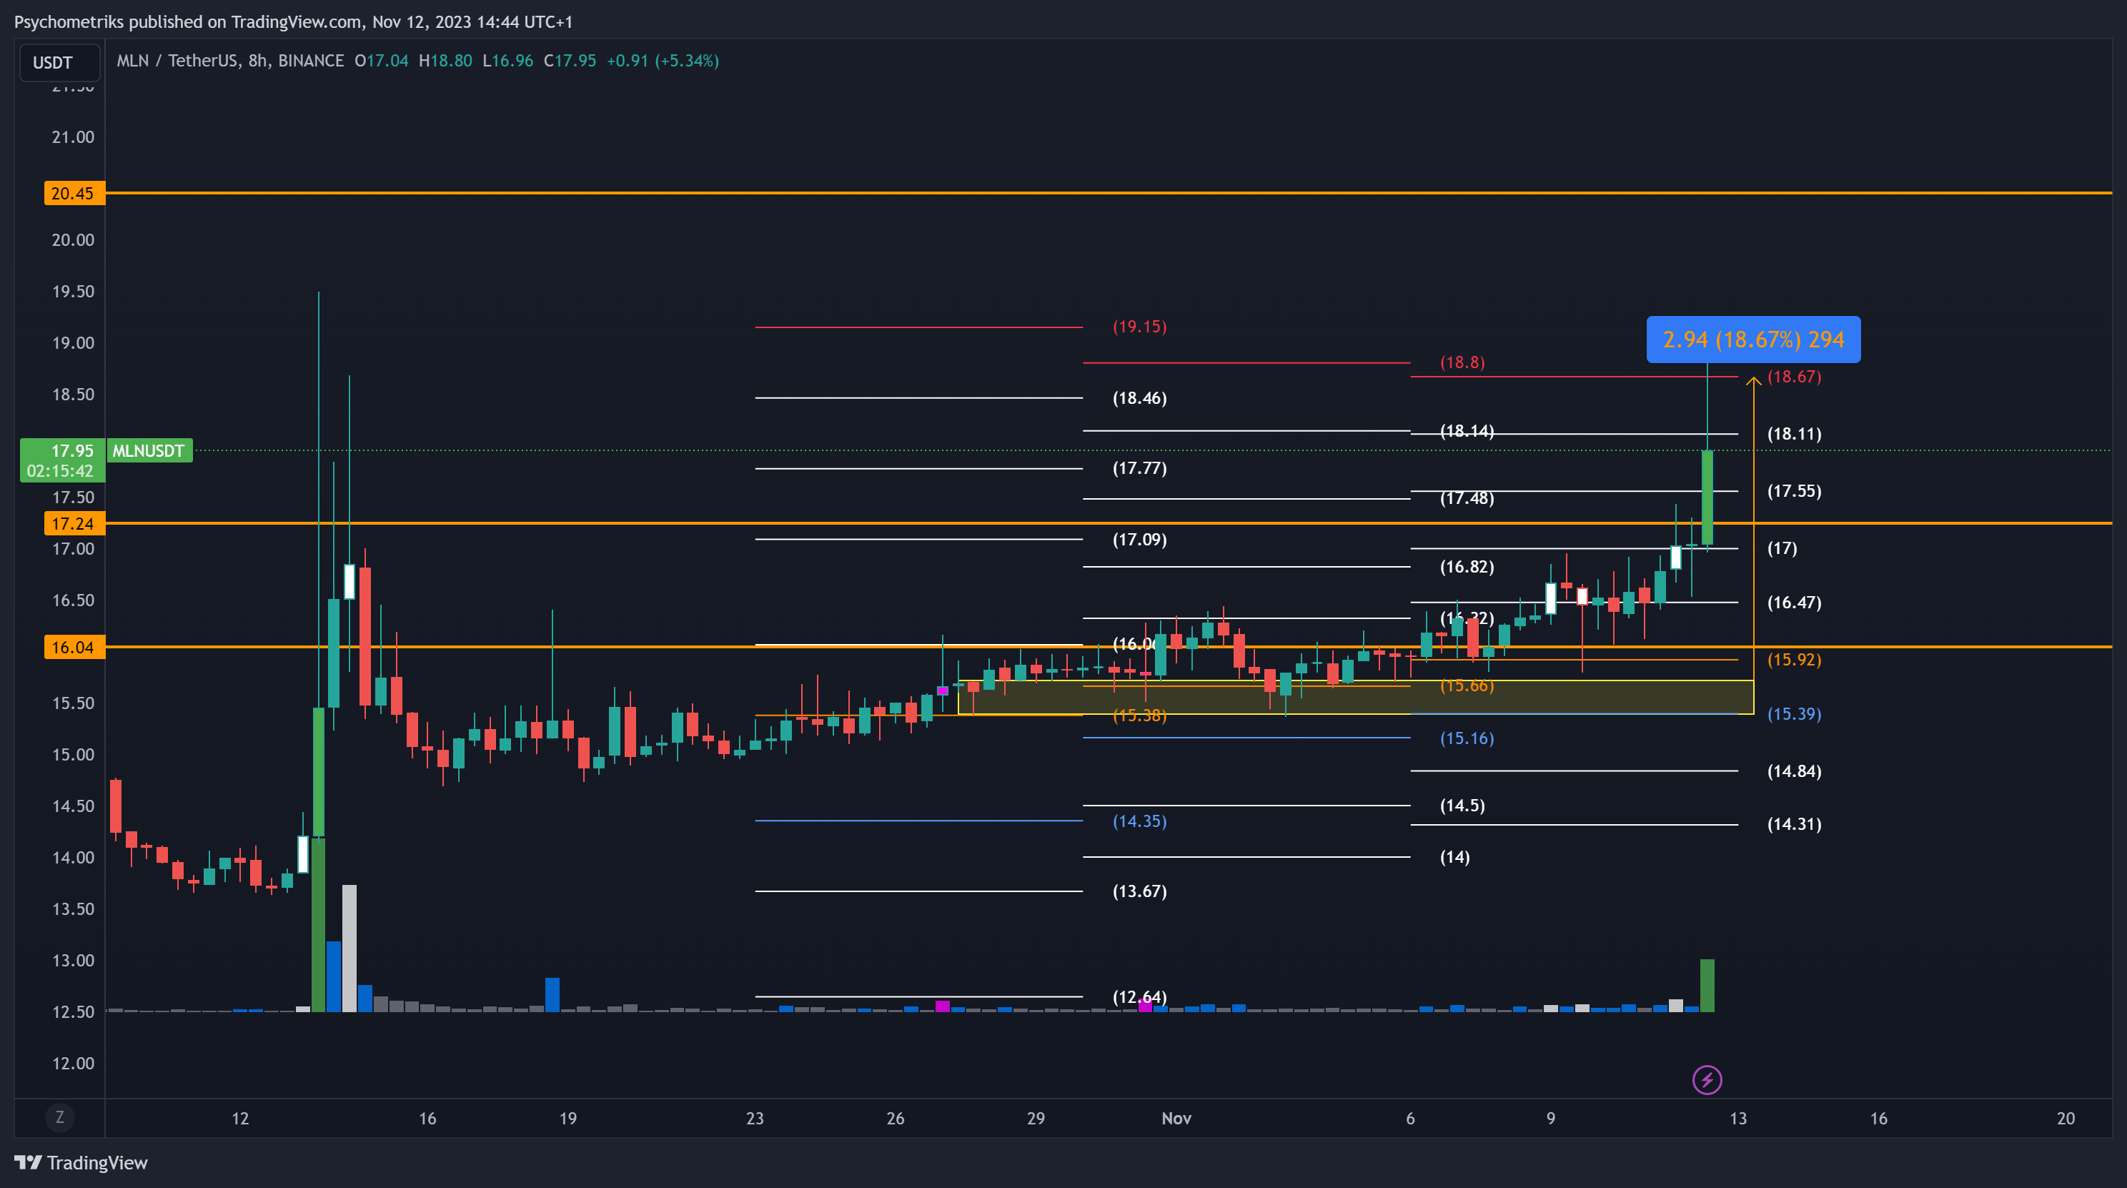Viewport: 2127px width, 1188px height.
Task: Click the white (12.64) level label
Action: coord(1139,996)
